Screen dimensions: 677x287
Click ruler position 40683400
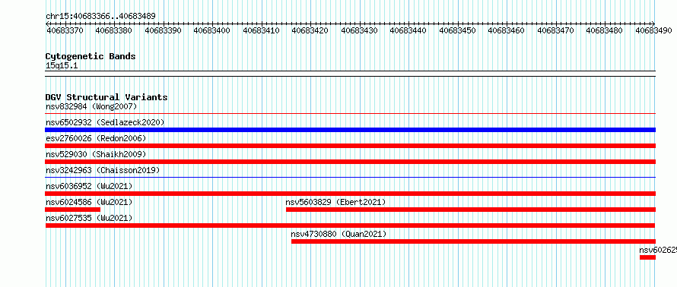(x=211, y=30)
